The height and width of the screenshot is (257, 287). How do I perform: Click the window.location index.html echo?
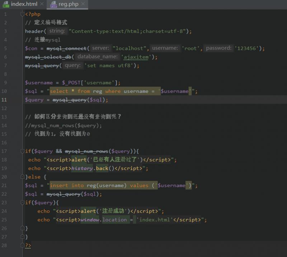click(122, 220)
